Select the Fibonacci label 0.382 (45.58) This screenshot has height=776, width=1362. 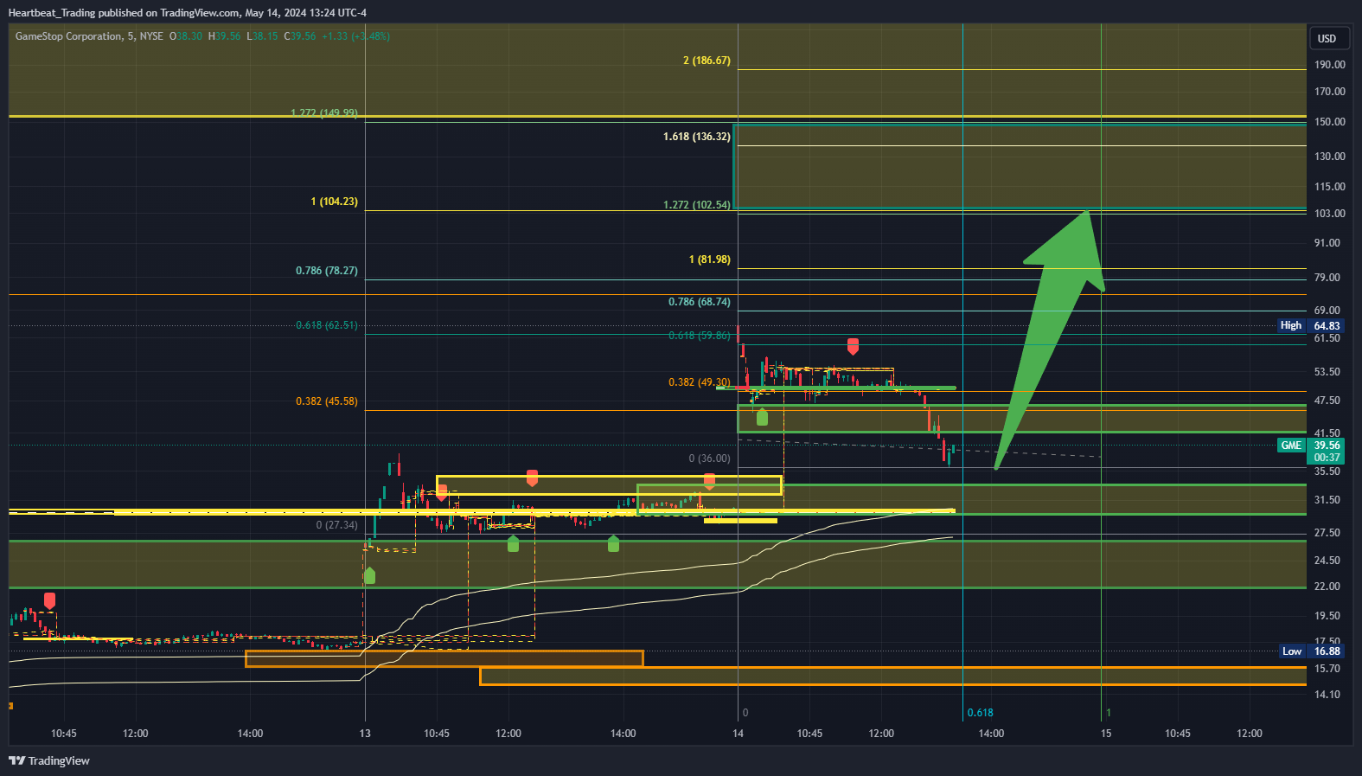tap(327, 401)
